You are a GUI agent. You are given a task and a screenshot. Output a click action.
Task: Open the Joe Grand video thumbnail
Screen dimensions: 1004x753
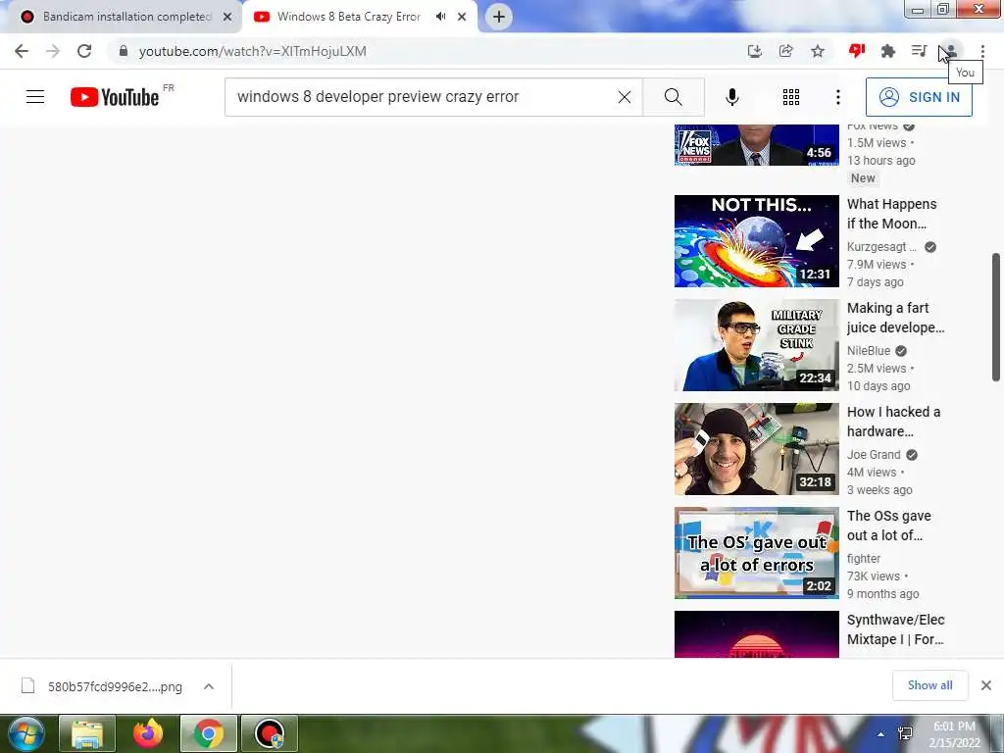[757, 449]
